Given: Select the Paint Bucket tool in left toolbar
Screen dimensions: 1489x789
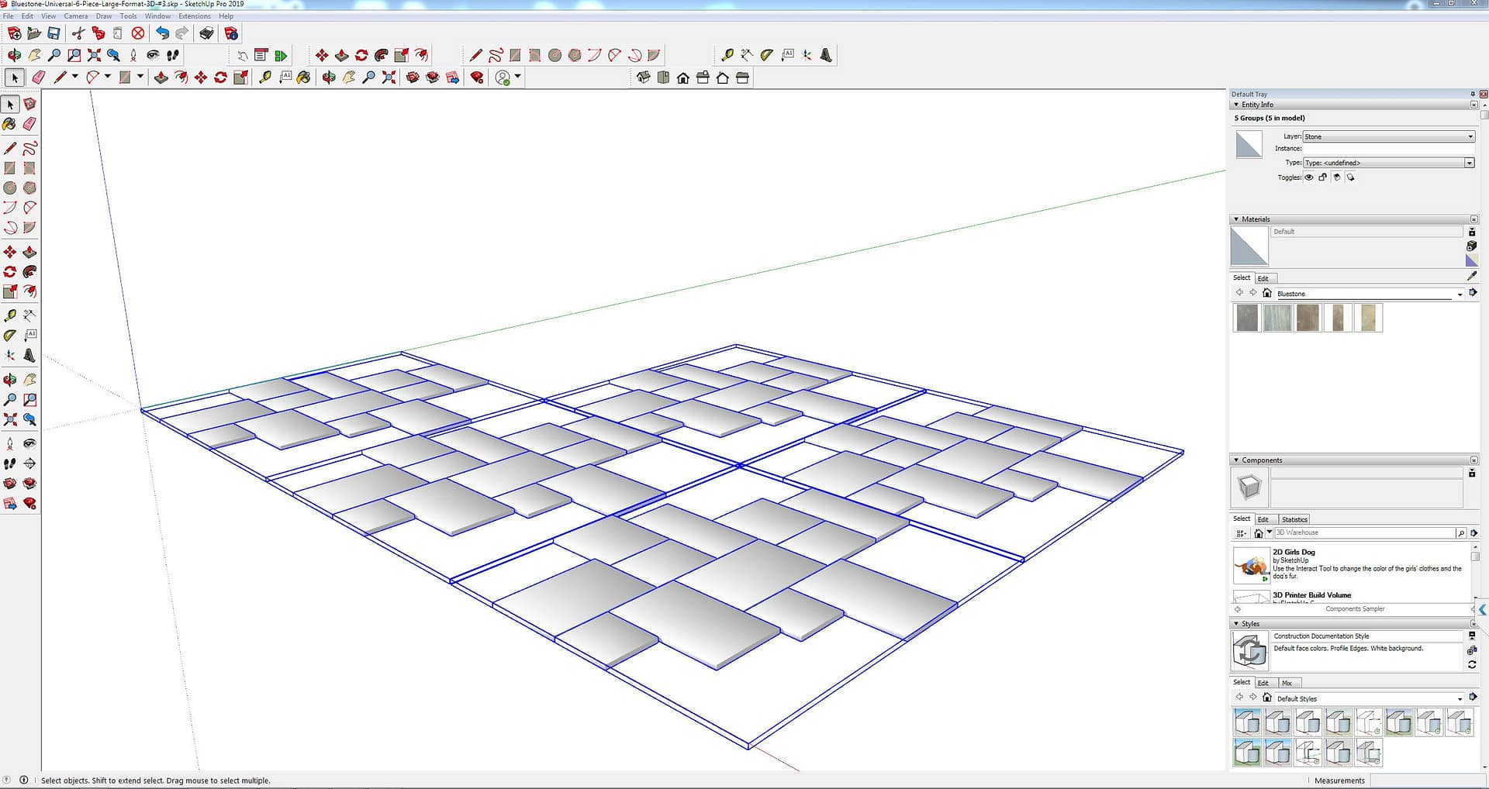Looking at the screenshot, I should click(9, 124).
